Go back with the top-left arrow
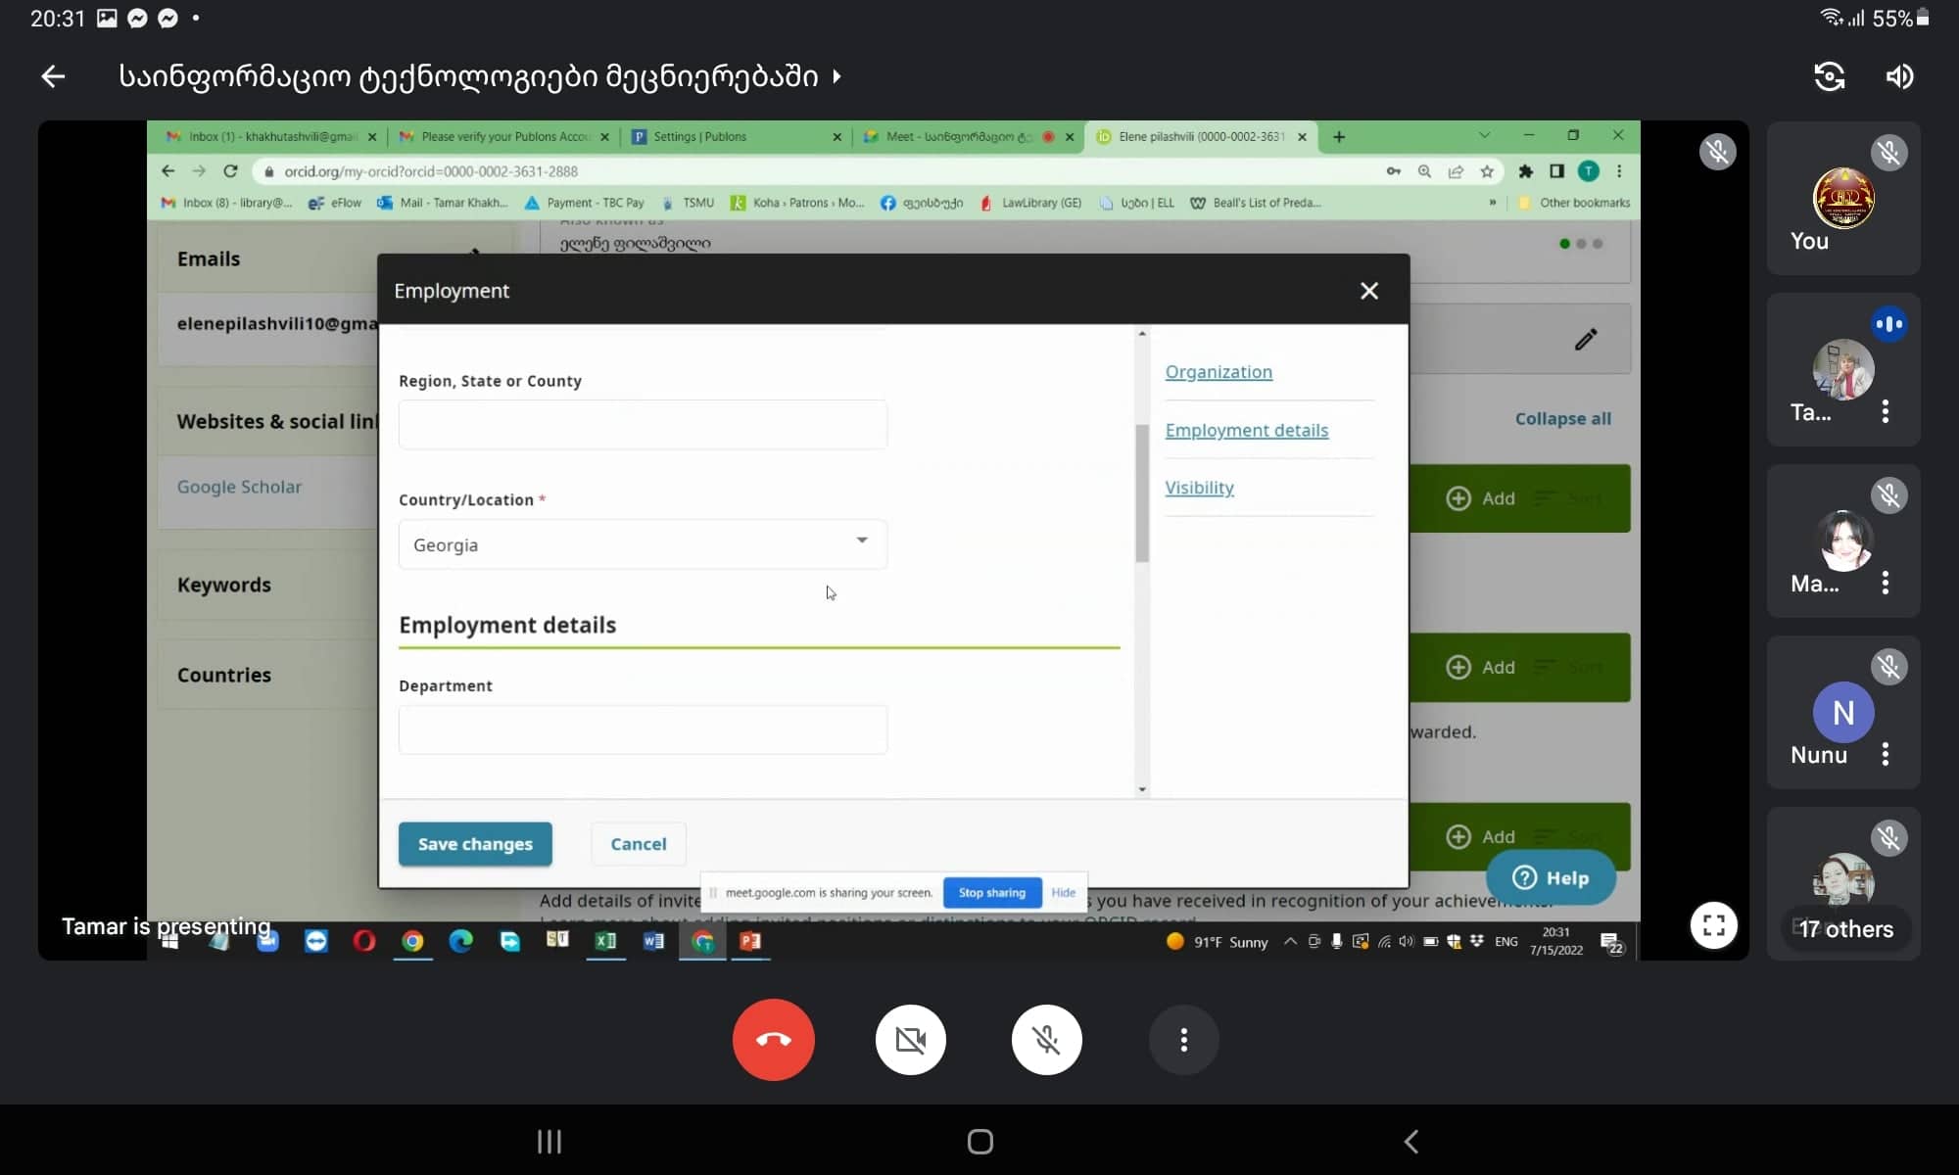The height and width of the screenshot is (1175, 1959). (x=53, y=76)
